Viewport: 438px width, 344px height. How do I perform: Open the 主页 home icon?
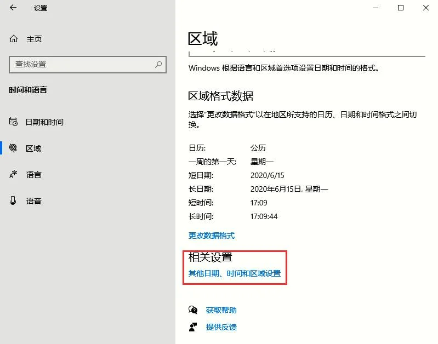click(x=14, y=39)
